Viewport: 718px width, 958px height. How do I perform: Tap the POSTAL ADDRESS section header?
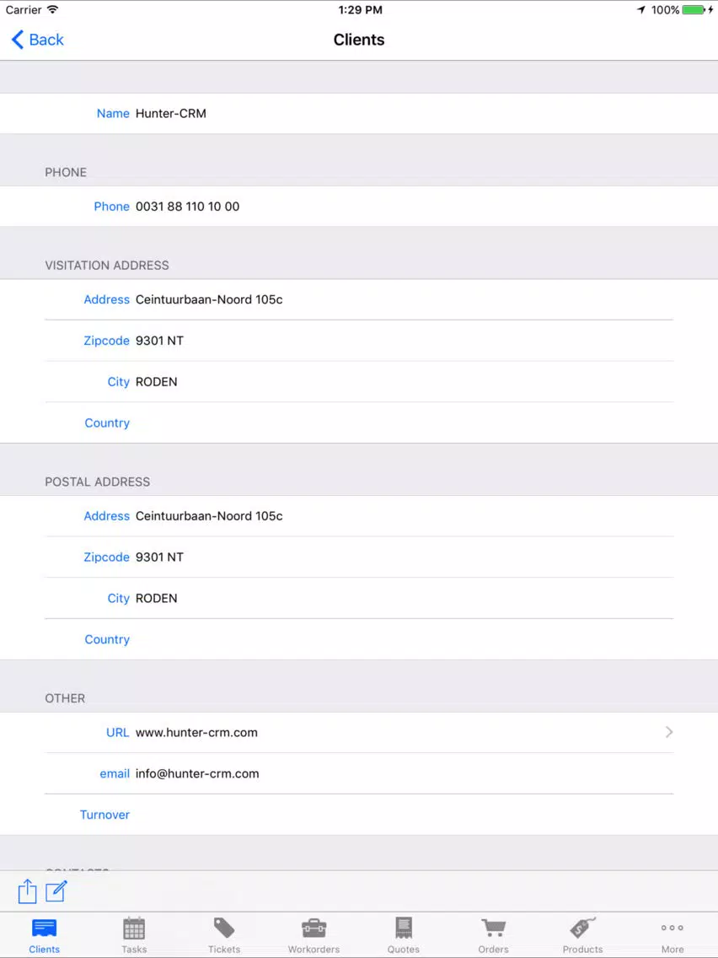pyautogui.click(x=98, y=482)
